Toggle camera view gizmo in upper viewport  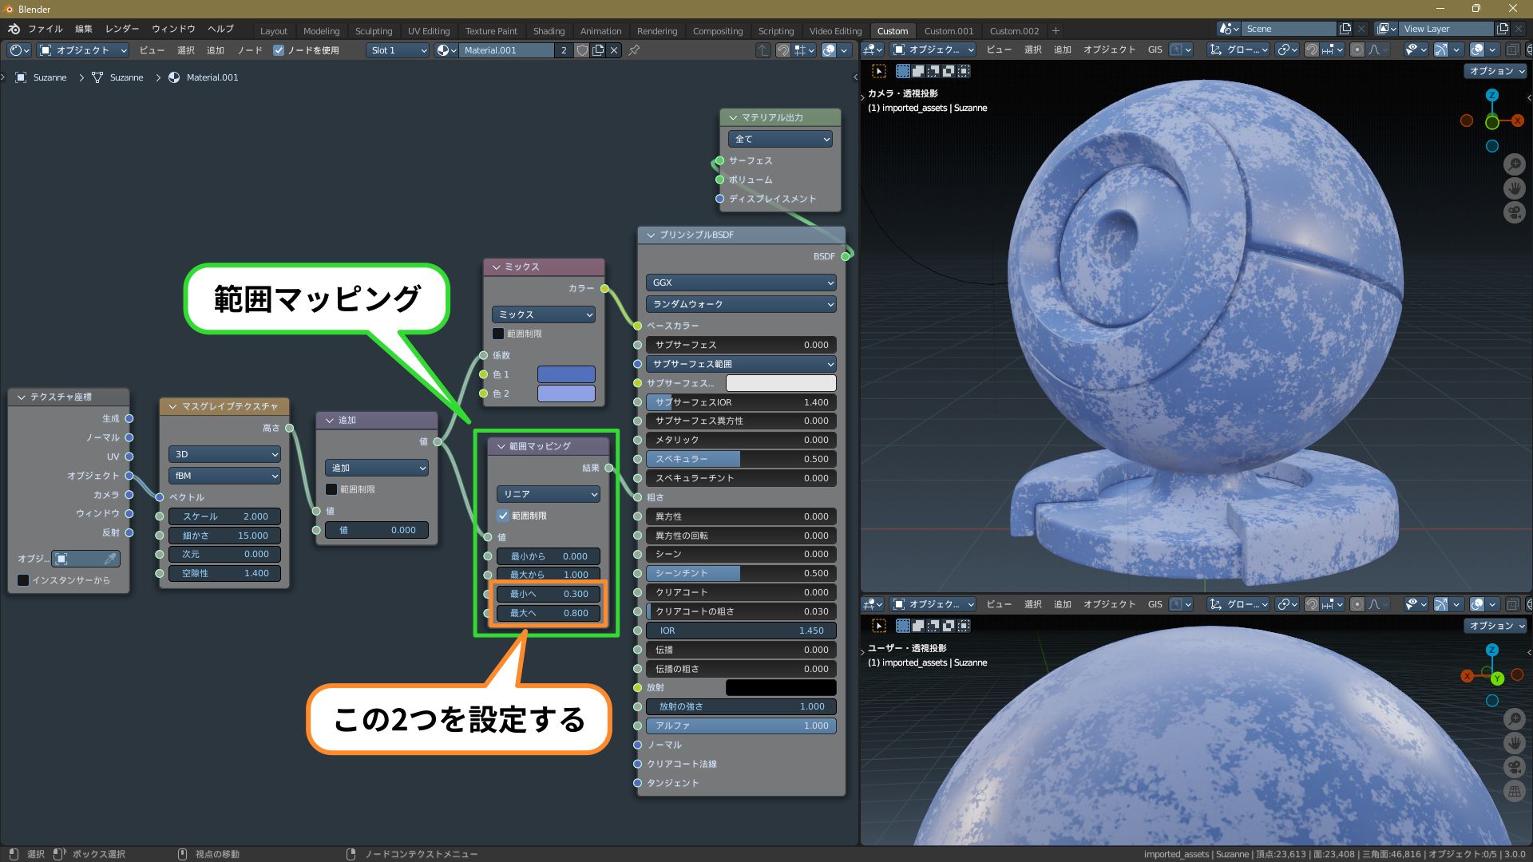tap(1515, 212)
